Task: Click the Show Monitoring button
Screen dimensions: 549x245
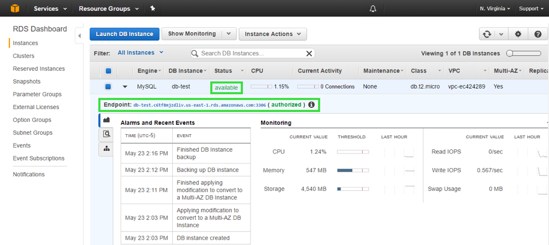Action: (x=192, y=34)
